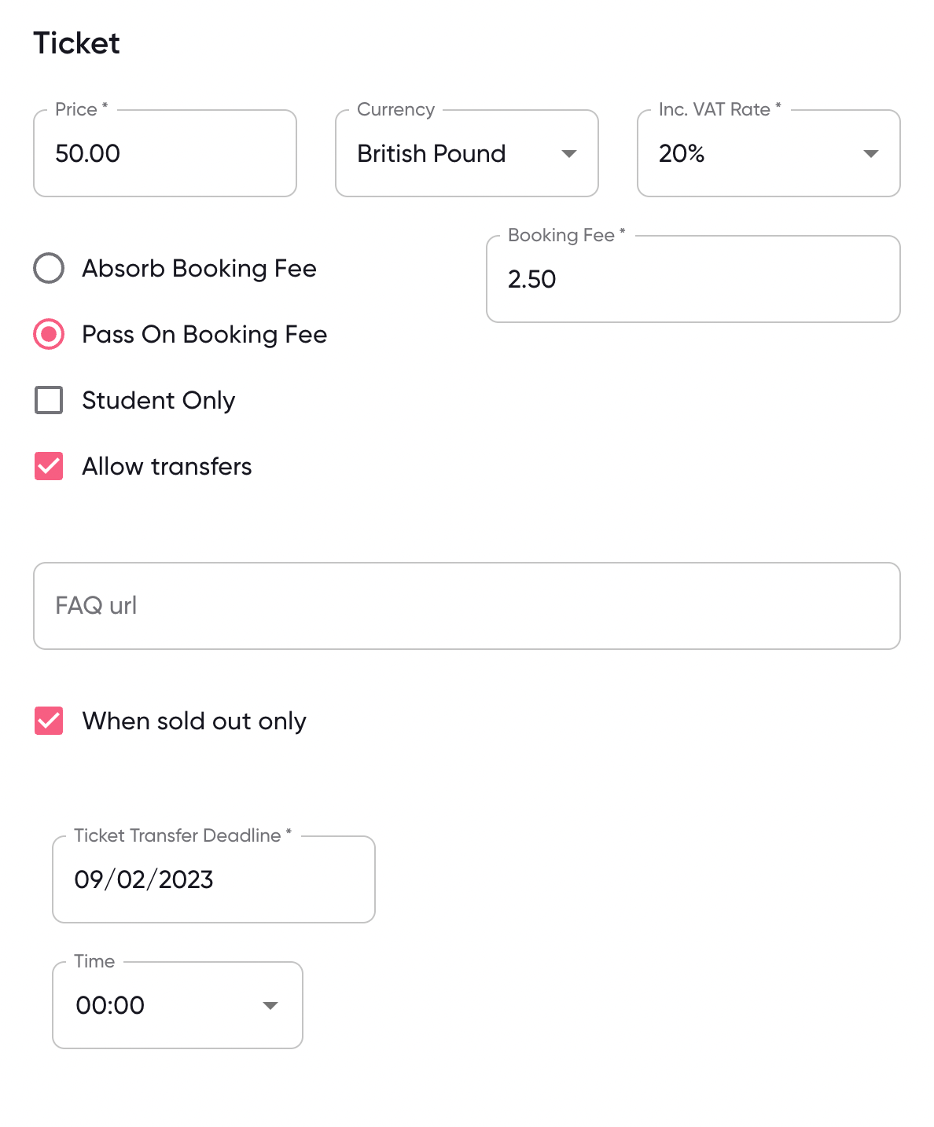Focus the Price field showing 50.00
Viewport: 934px width, 1127px height.
point(165,154)
